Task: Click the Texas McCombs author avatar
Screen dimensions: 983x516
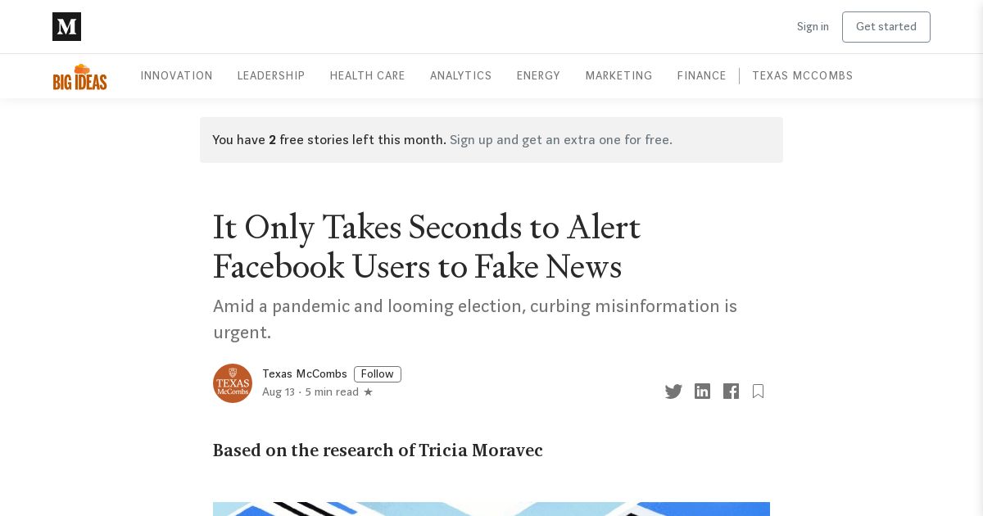Action: pyautogui.click(x=233, y=383)
